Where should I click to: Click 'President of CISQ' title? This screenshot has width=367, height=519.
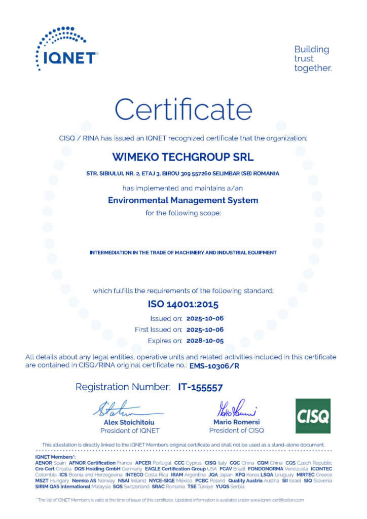(x=237, y=430)
